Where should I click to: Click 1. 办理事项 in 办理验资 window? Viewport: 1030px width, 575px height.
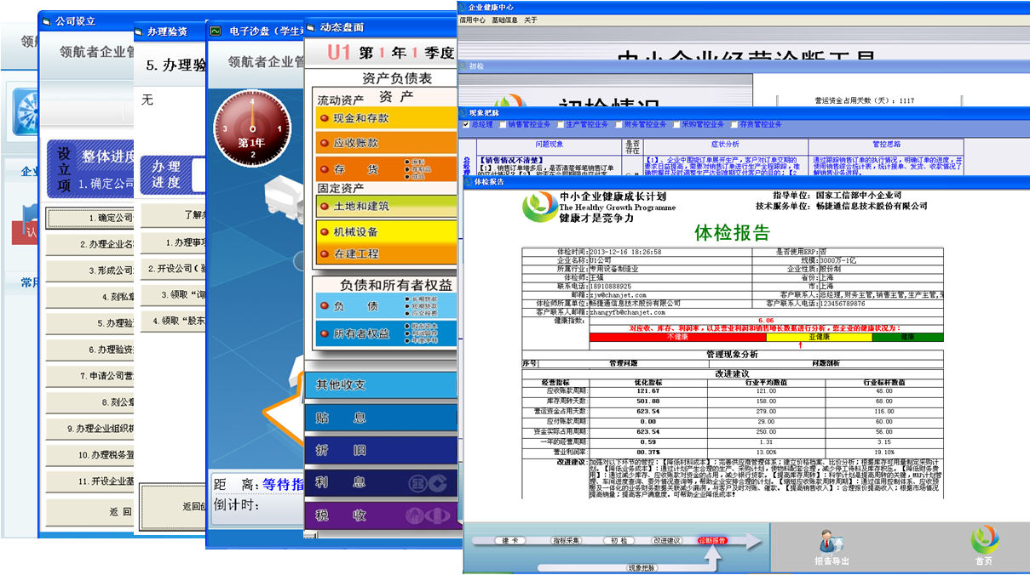coord(173,242)
